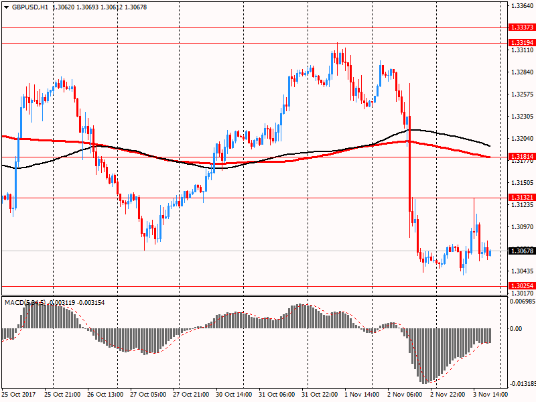
Task: Click the 30 Oct 14:00 time label
Action: (x=234, y=394)
